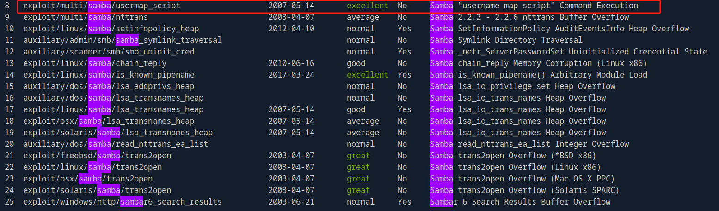Click module path exploit/linux/samba/trans2open
The height and width of the screenshot is (211, 719).
click(92, 168)
